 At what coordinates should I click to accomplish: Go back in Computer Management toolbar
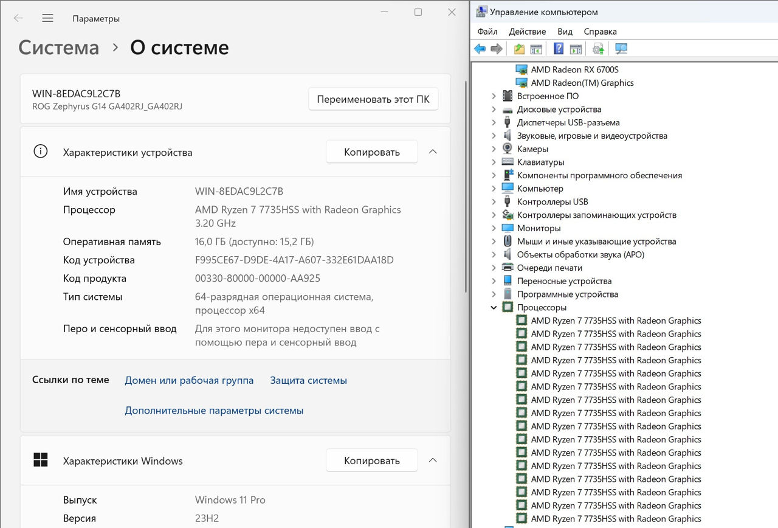(x=480, y=49)
